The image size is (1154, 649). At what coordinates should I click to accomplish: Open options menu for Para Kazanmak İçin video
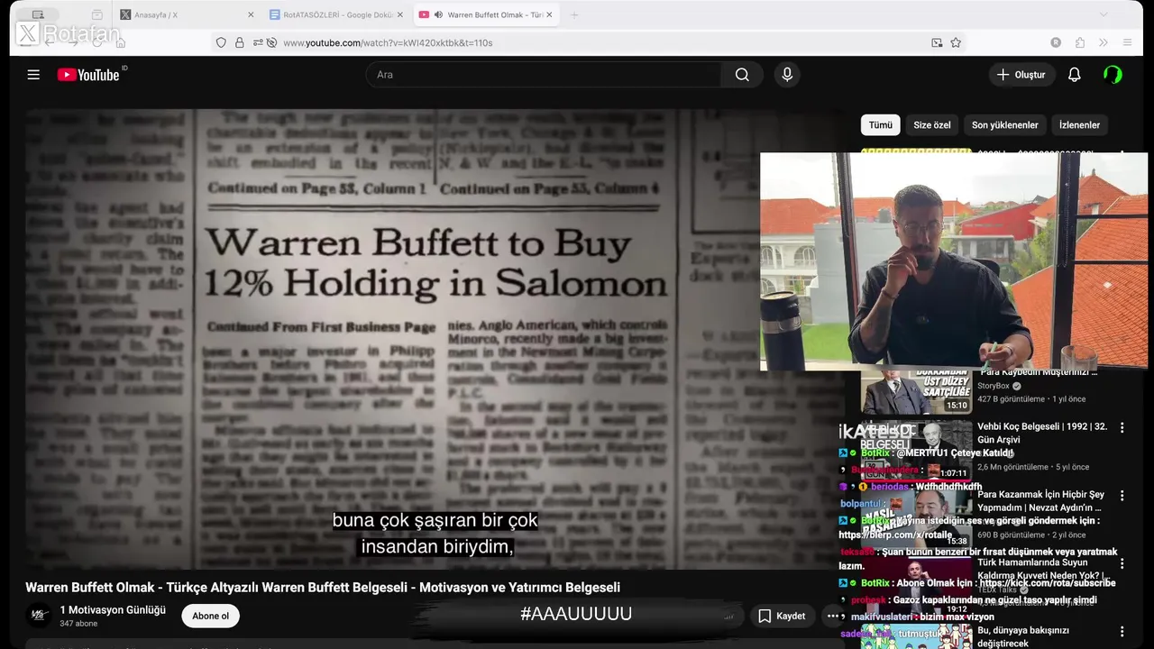point(1122,495)
